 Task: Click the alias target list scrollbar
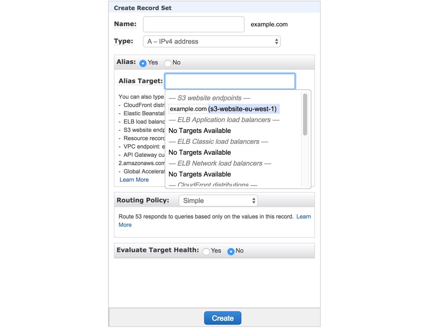305,114
